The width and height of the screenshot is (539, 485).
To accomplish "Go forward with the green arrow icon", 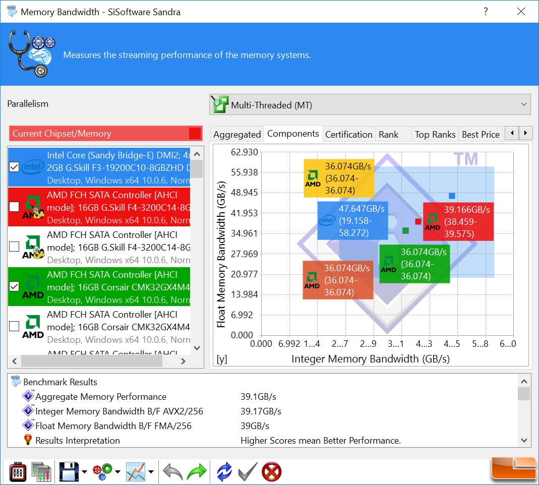I will tap(197, 471).
